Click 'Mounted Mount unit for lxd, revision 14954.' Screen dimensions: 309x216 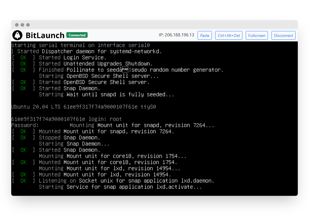tap(92, 174)
